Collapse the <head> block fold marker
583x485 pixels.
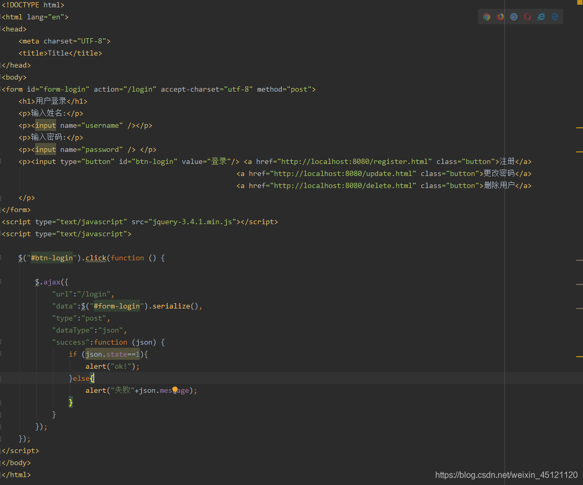click(x=1, y=29)
